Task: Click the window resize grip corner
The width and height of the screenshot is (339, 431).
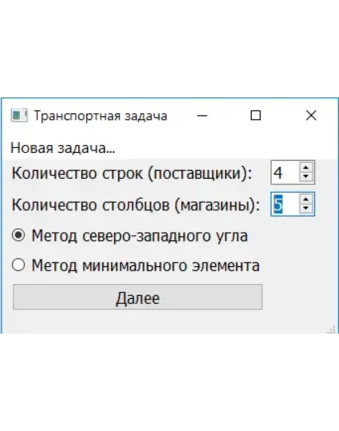Action: pos(331,329)
